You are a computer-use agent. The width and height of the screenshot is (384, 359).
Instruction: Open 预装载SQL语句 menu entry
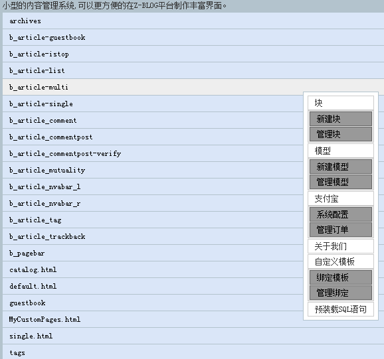tap(341, 309)
